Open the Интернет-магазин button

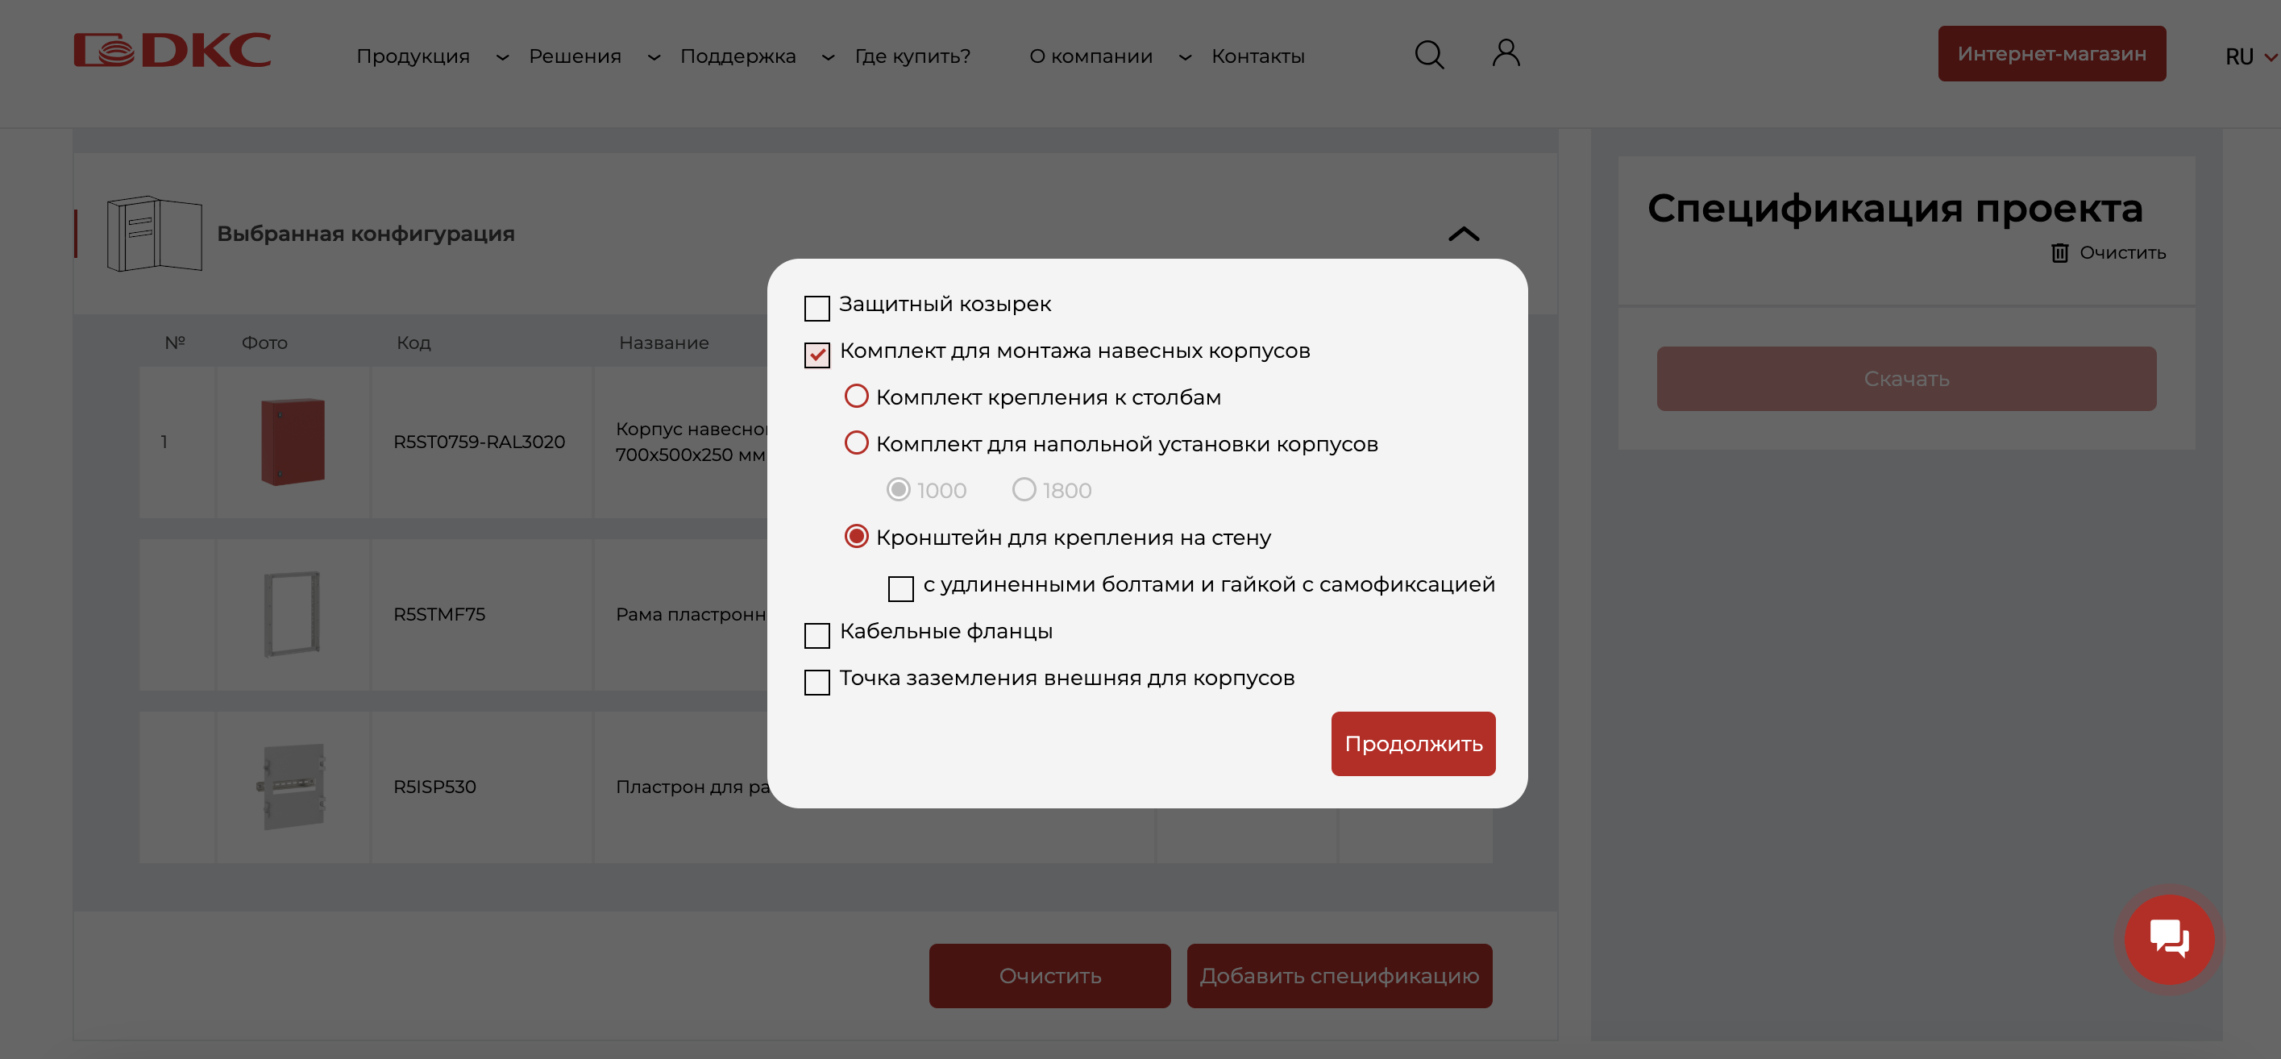[2050, 53]
